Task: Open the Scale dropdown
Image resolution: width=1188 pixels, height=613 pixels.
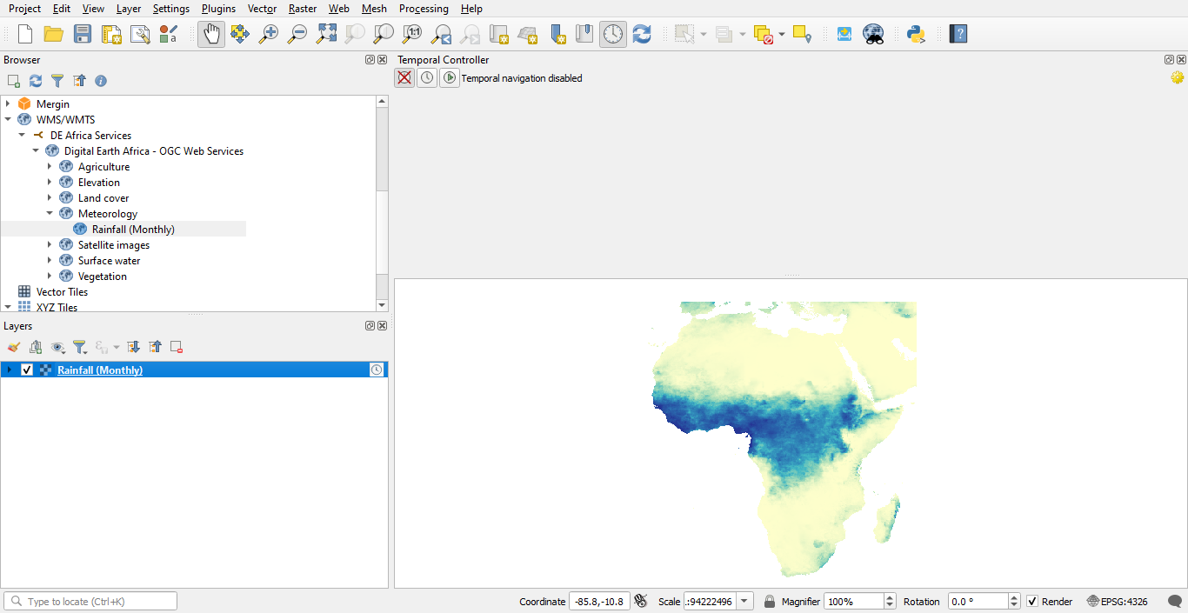Action: (x=744, y=601)
